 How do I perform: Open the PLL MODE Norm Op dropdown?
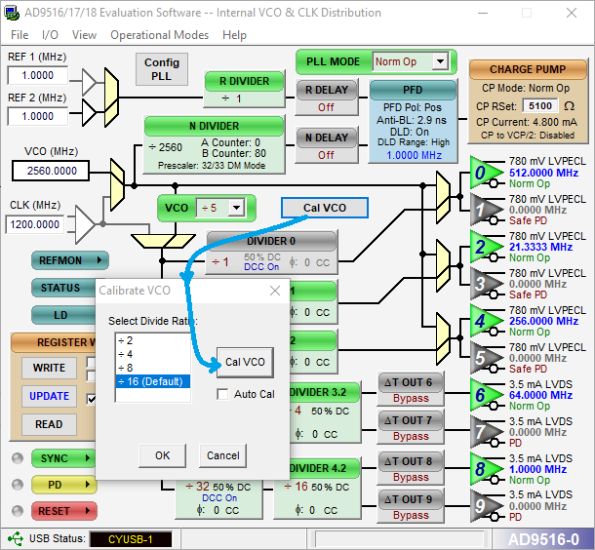pos(440,61)
